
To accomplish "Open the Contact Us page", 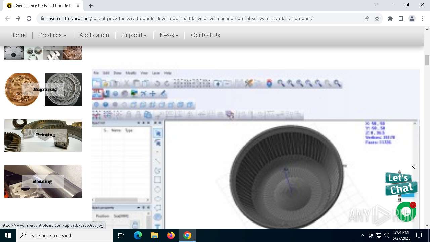I will pos(206,35).
